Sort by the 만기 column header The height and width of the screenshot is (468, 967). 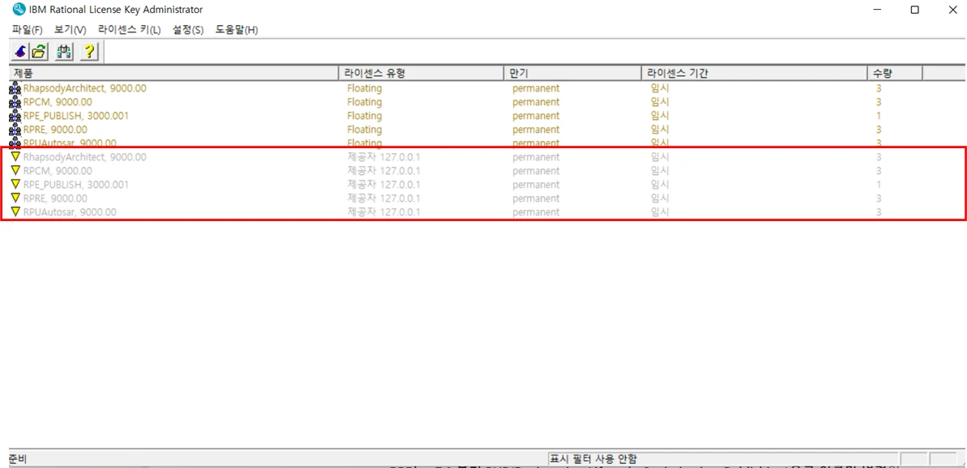tap(572, 74)
